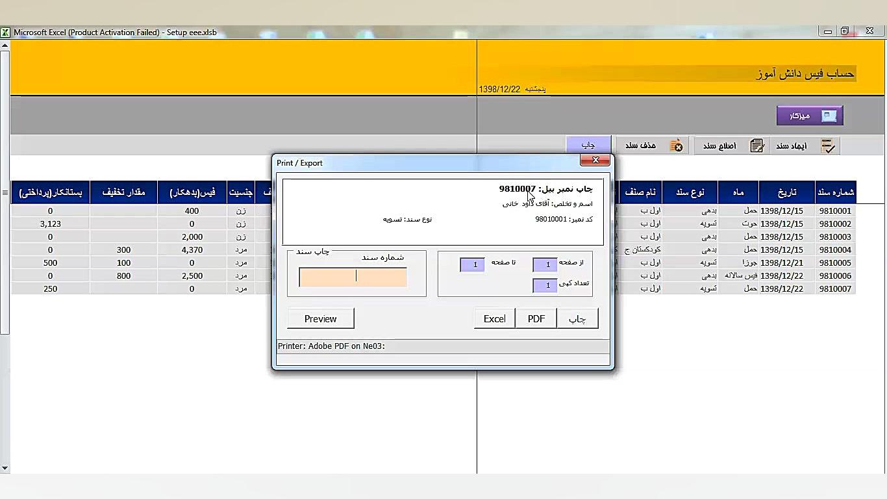Open the میزکار desktop button

pyautogui.click(x=810, y=116)
